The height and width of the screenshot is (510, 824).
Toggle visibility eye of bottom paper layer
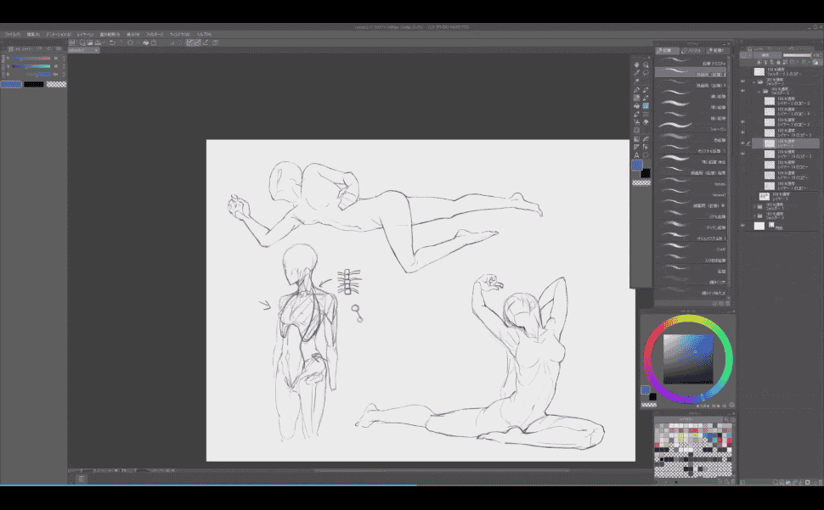pos(742,226)
